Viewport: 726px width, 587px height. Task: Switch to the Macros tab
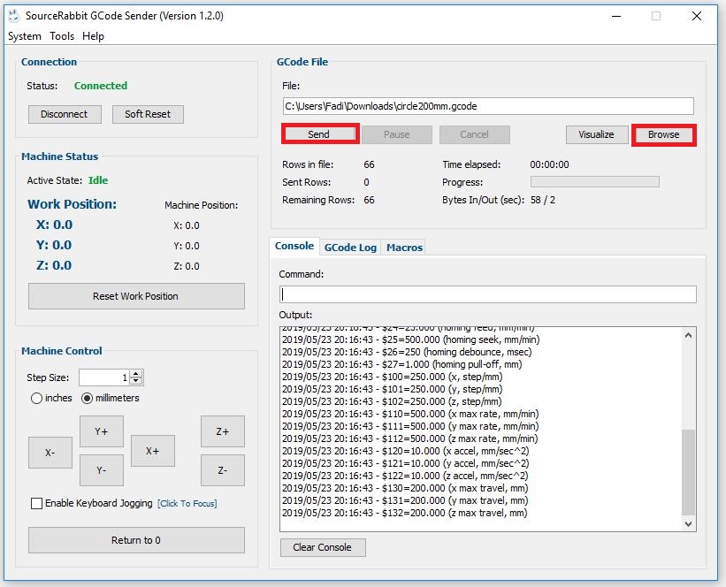[x=404, y=248]
